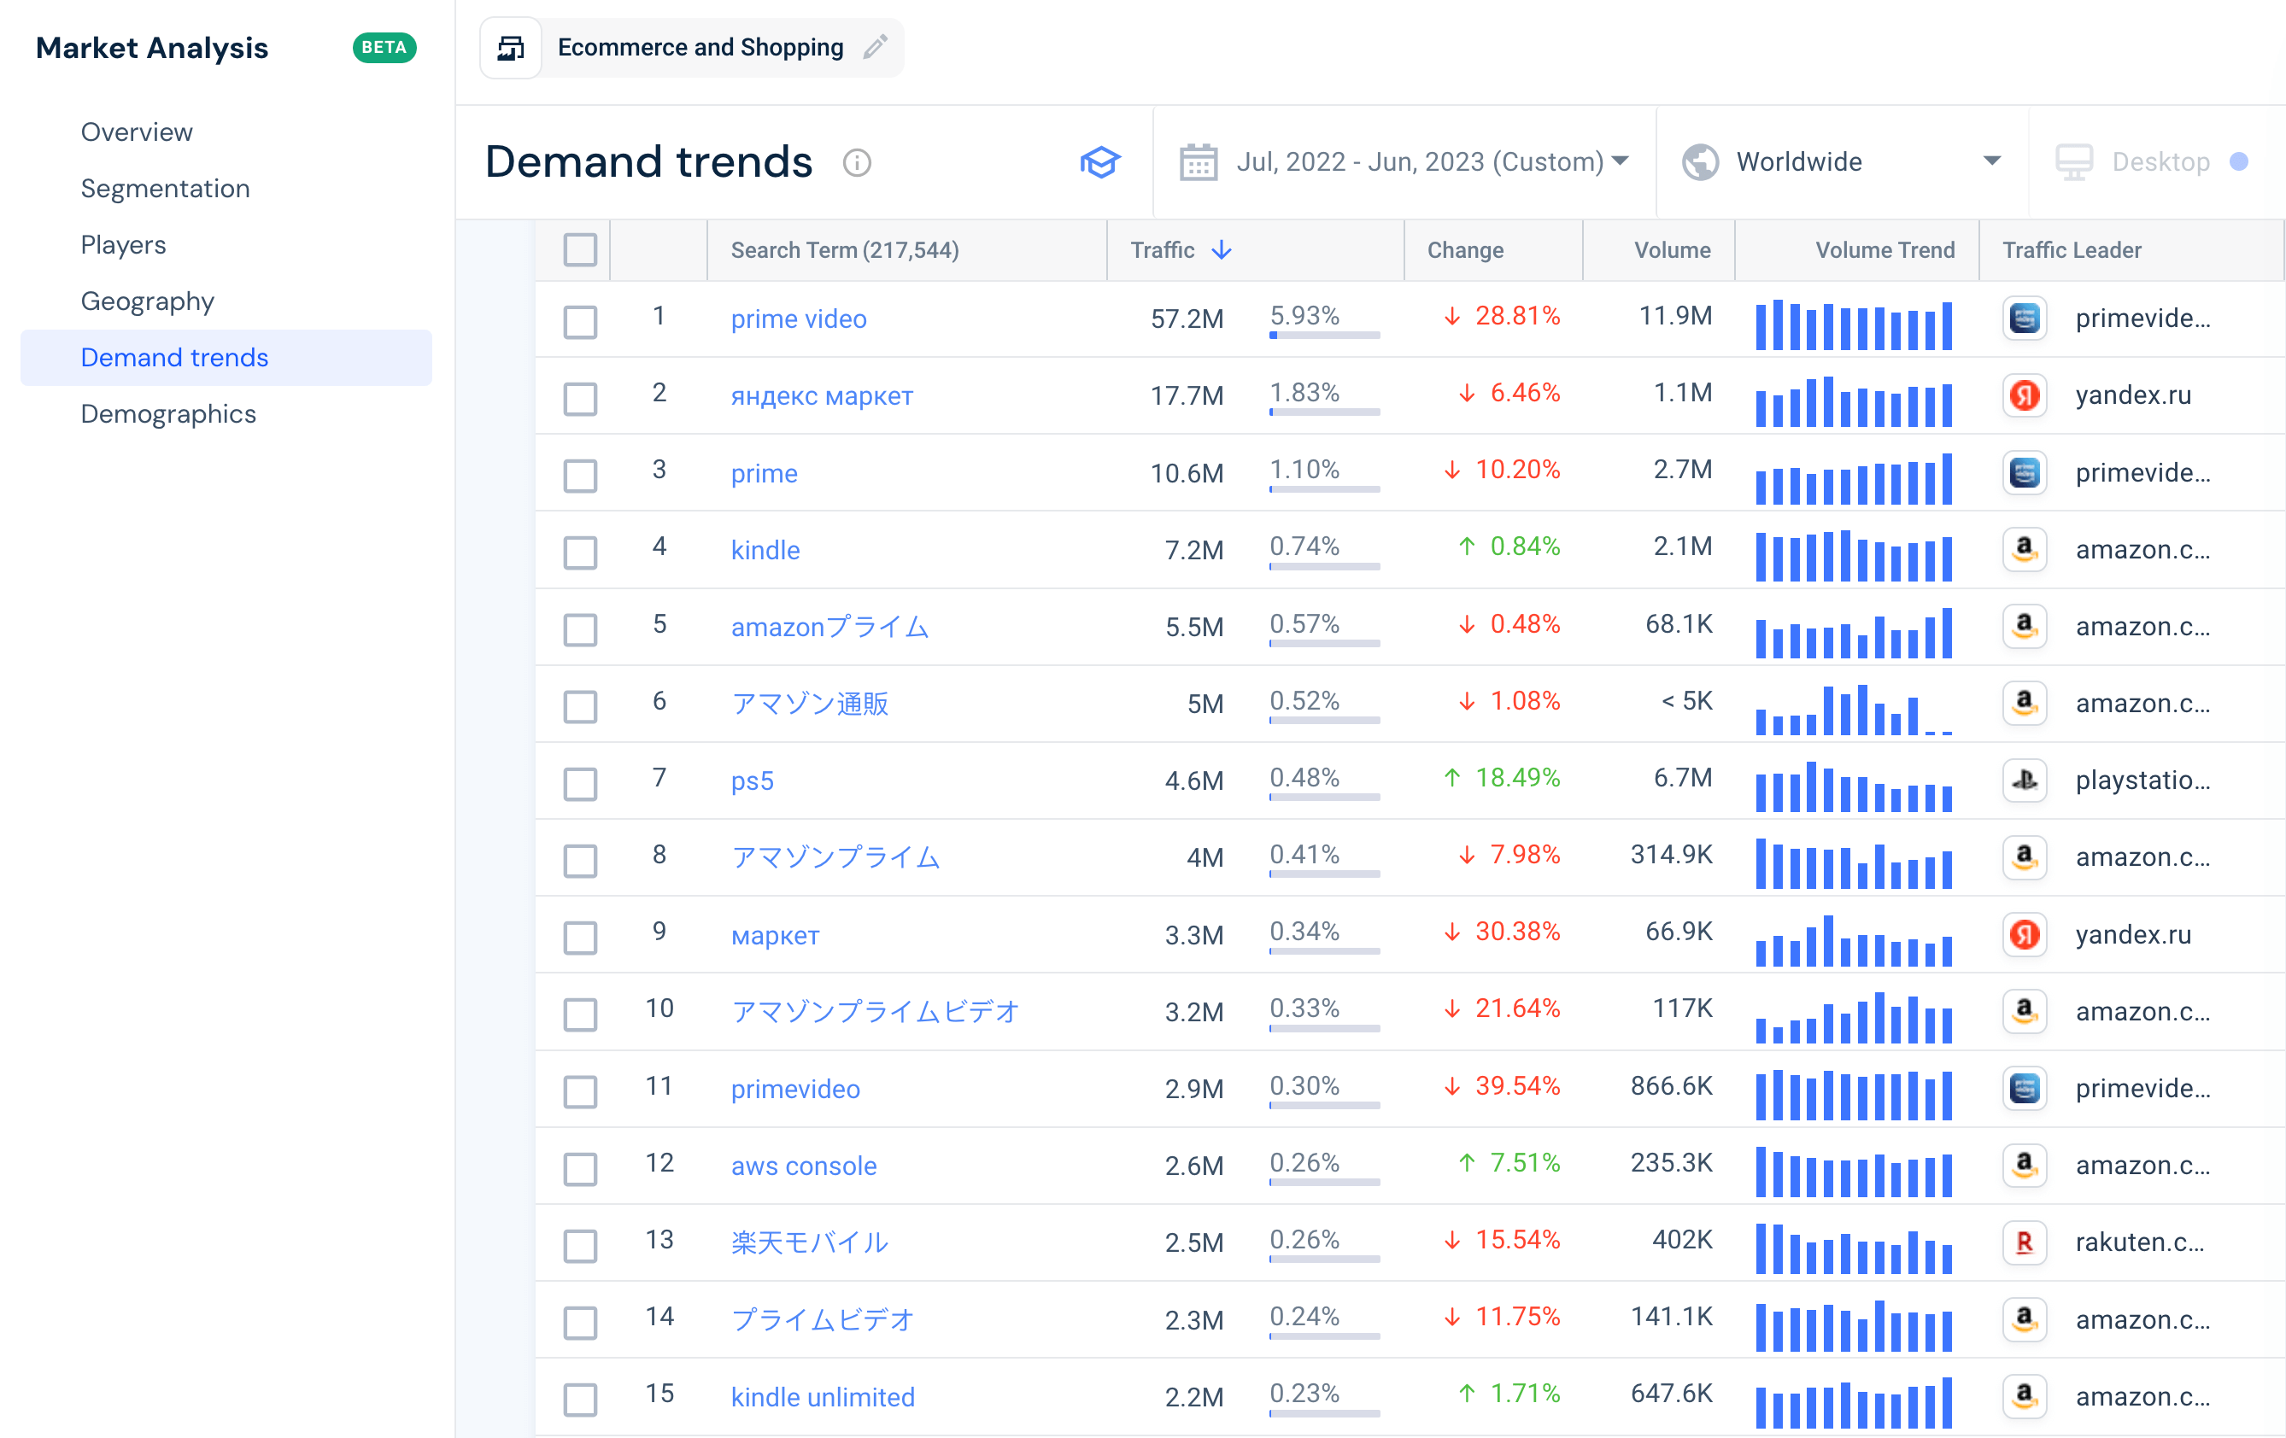
Task: Check the select-all checkbox in the table header
Action: pos(580,248)
